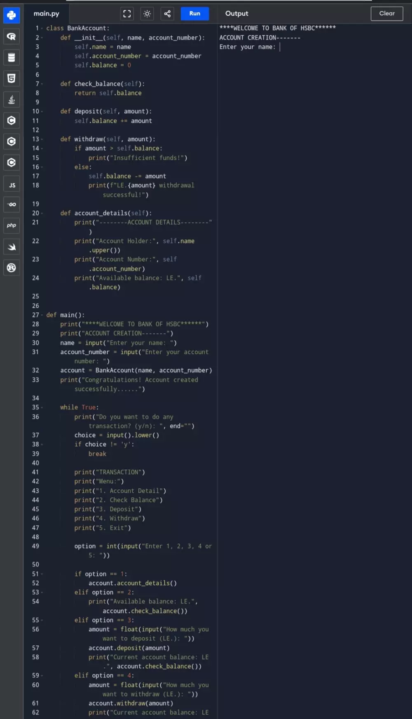This screenshot has height=719, width=412.
Task: Click 'account.account_details()' call on line 52
Action: pyautogui.click(x=133, y=583)
